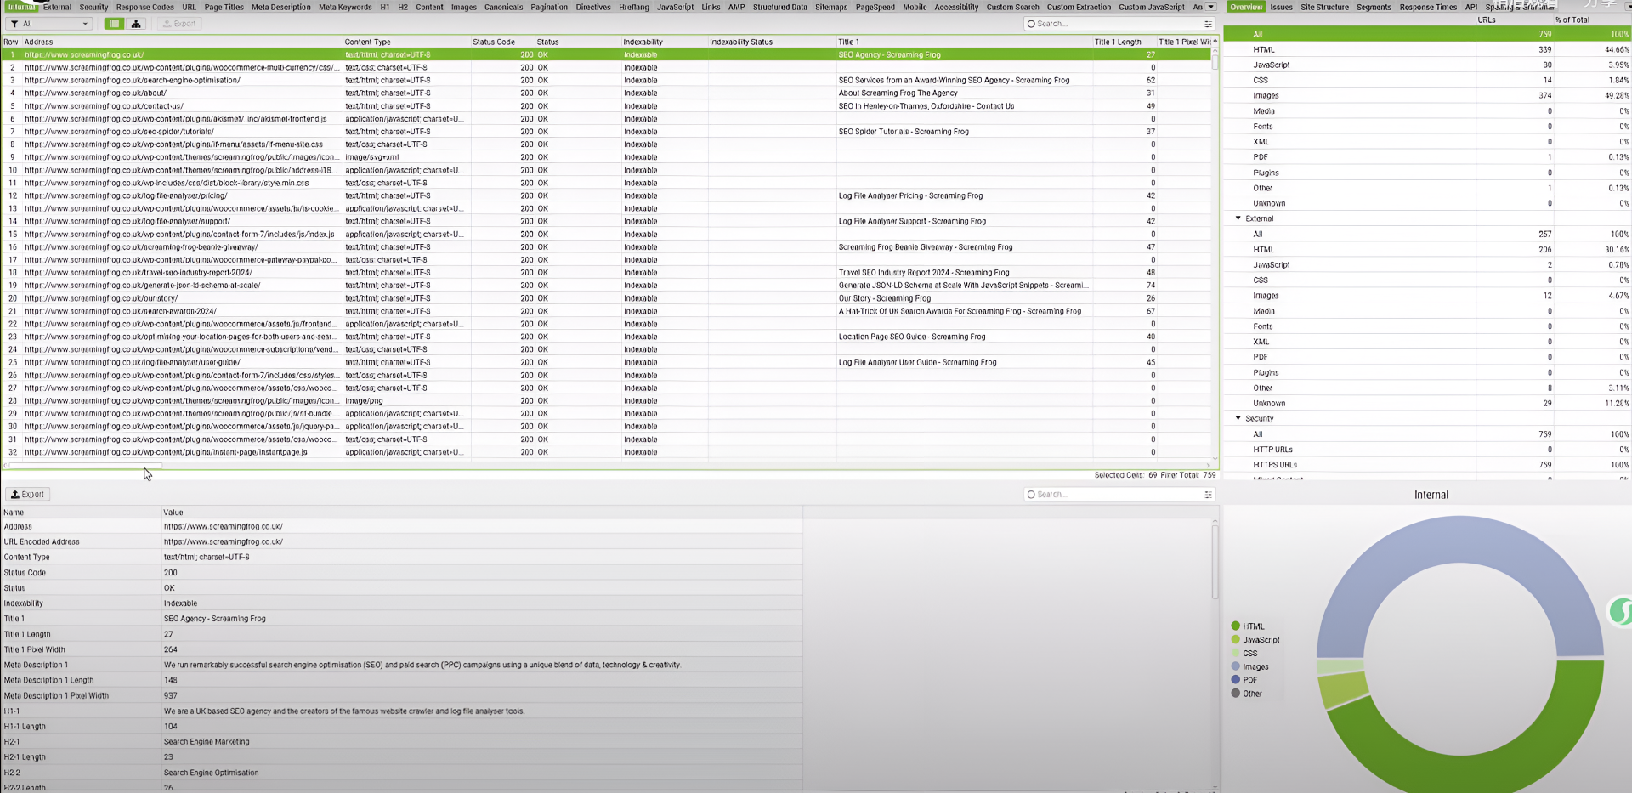Click the Value column header in details
The width and height of the screenshot is (1632, 793).
(481, 513)
